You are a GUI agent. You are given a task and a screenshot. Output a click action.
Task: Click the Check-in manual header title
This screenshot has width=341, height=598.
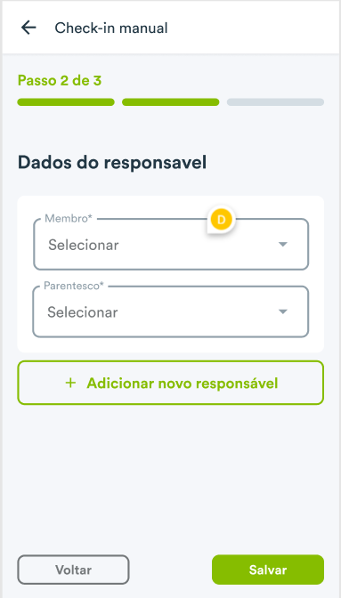111,28
